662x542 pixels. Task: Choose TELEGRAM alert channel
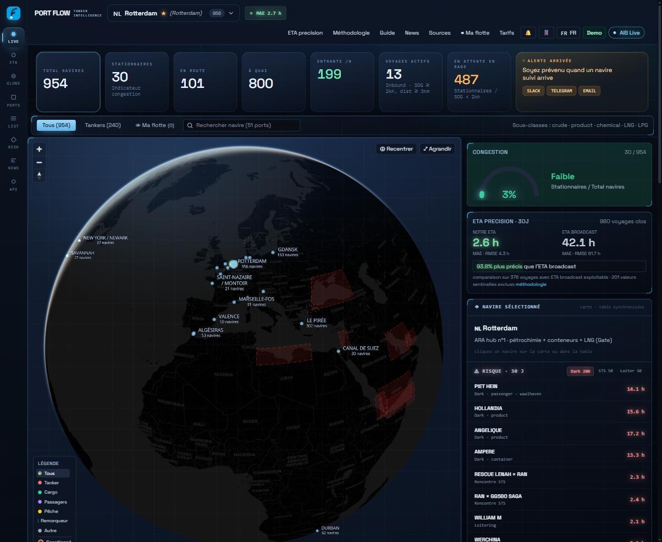pos(561,91)
